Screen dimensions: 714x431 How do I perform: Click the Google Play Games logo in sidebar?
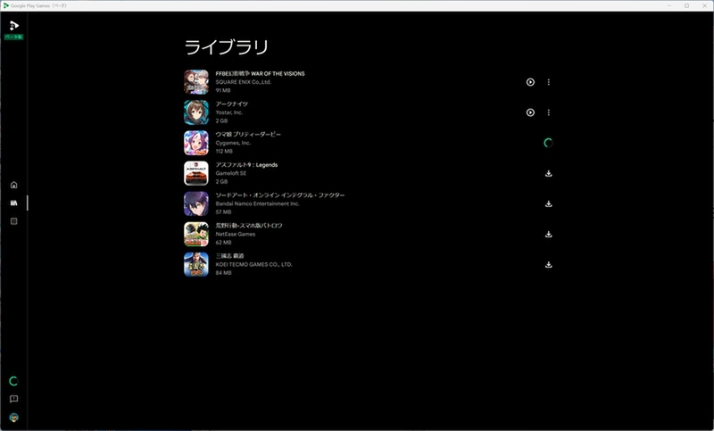pos(14,26)
